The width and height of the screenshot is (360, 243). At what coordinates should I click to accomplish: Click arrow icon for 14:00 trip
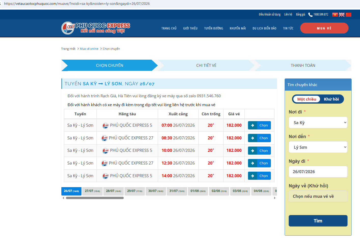tap(252, 176)
